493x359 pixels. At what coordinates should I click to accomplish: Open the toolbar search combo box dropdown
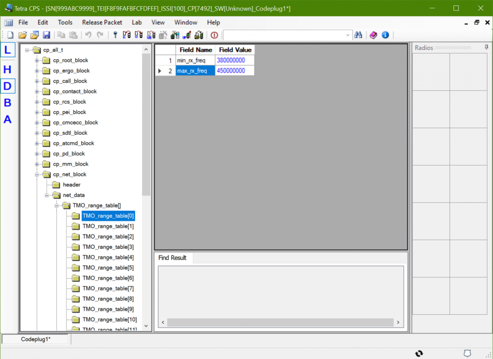click(x=348, y=35)
